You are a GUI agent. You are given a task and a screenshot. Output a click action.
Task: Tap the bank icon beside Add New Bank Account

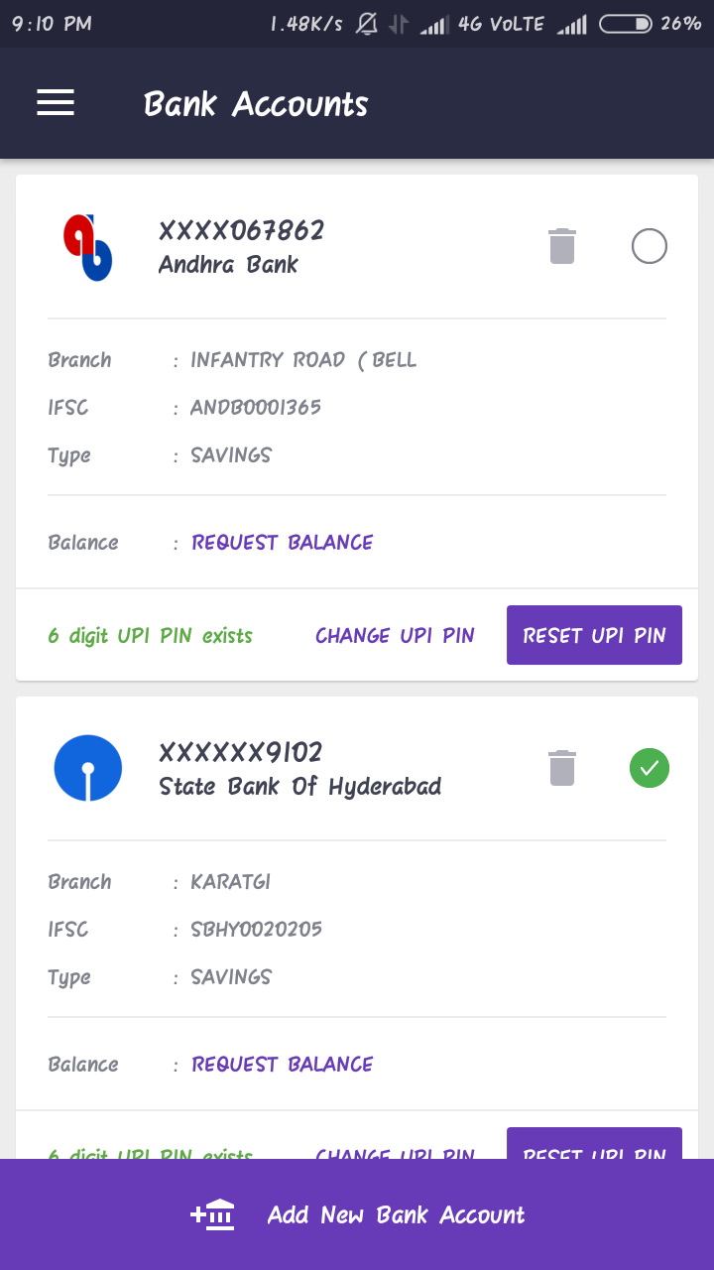(212, 1214)
